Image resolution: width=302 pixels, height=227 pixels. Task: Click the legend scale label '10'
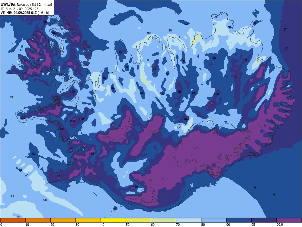[27, 225]
